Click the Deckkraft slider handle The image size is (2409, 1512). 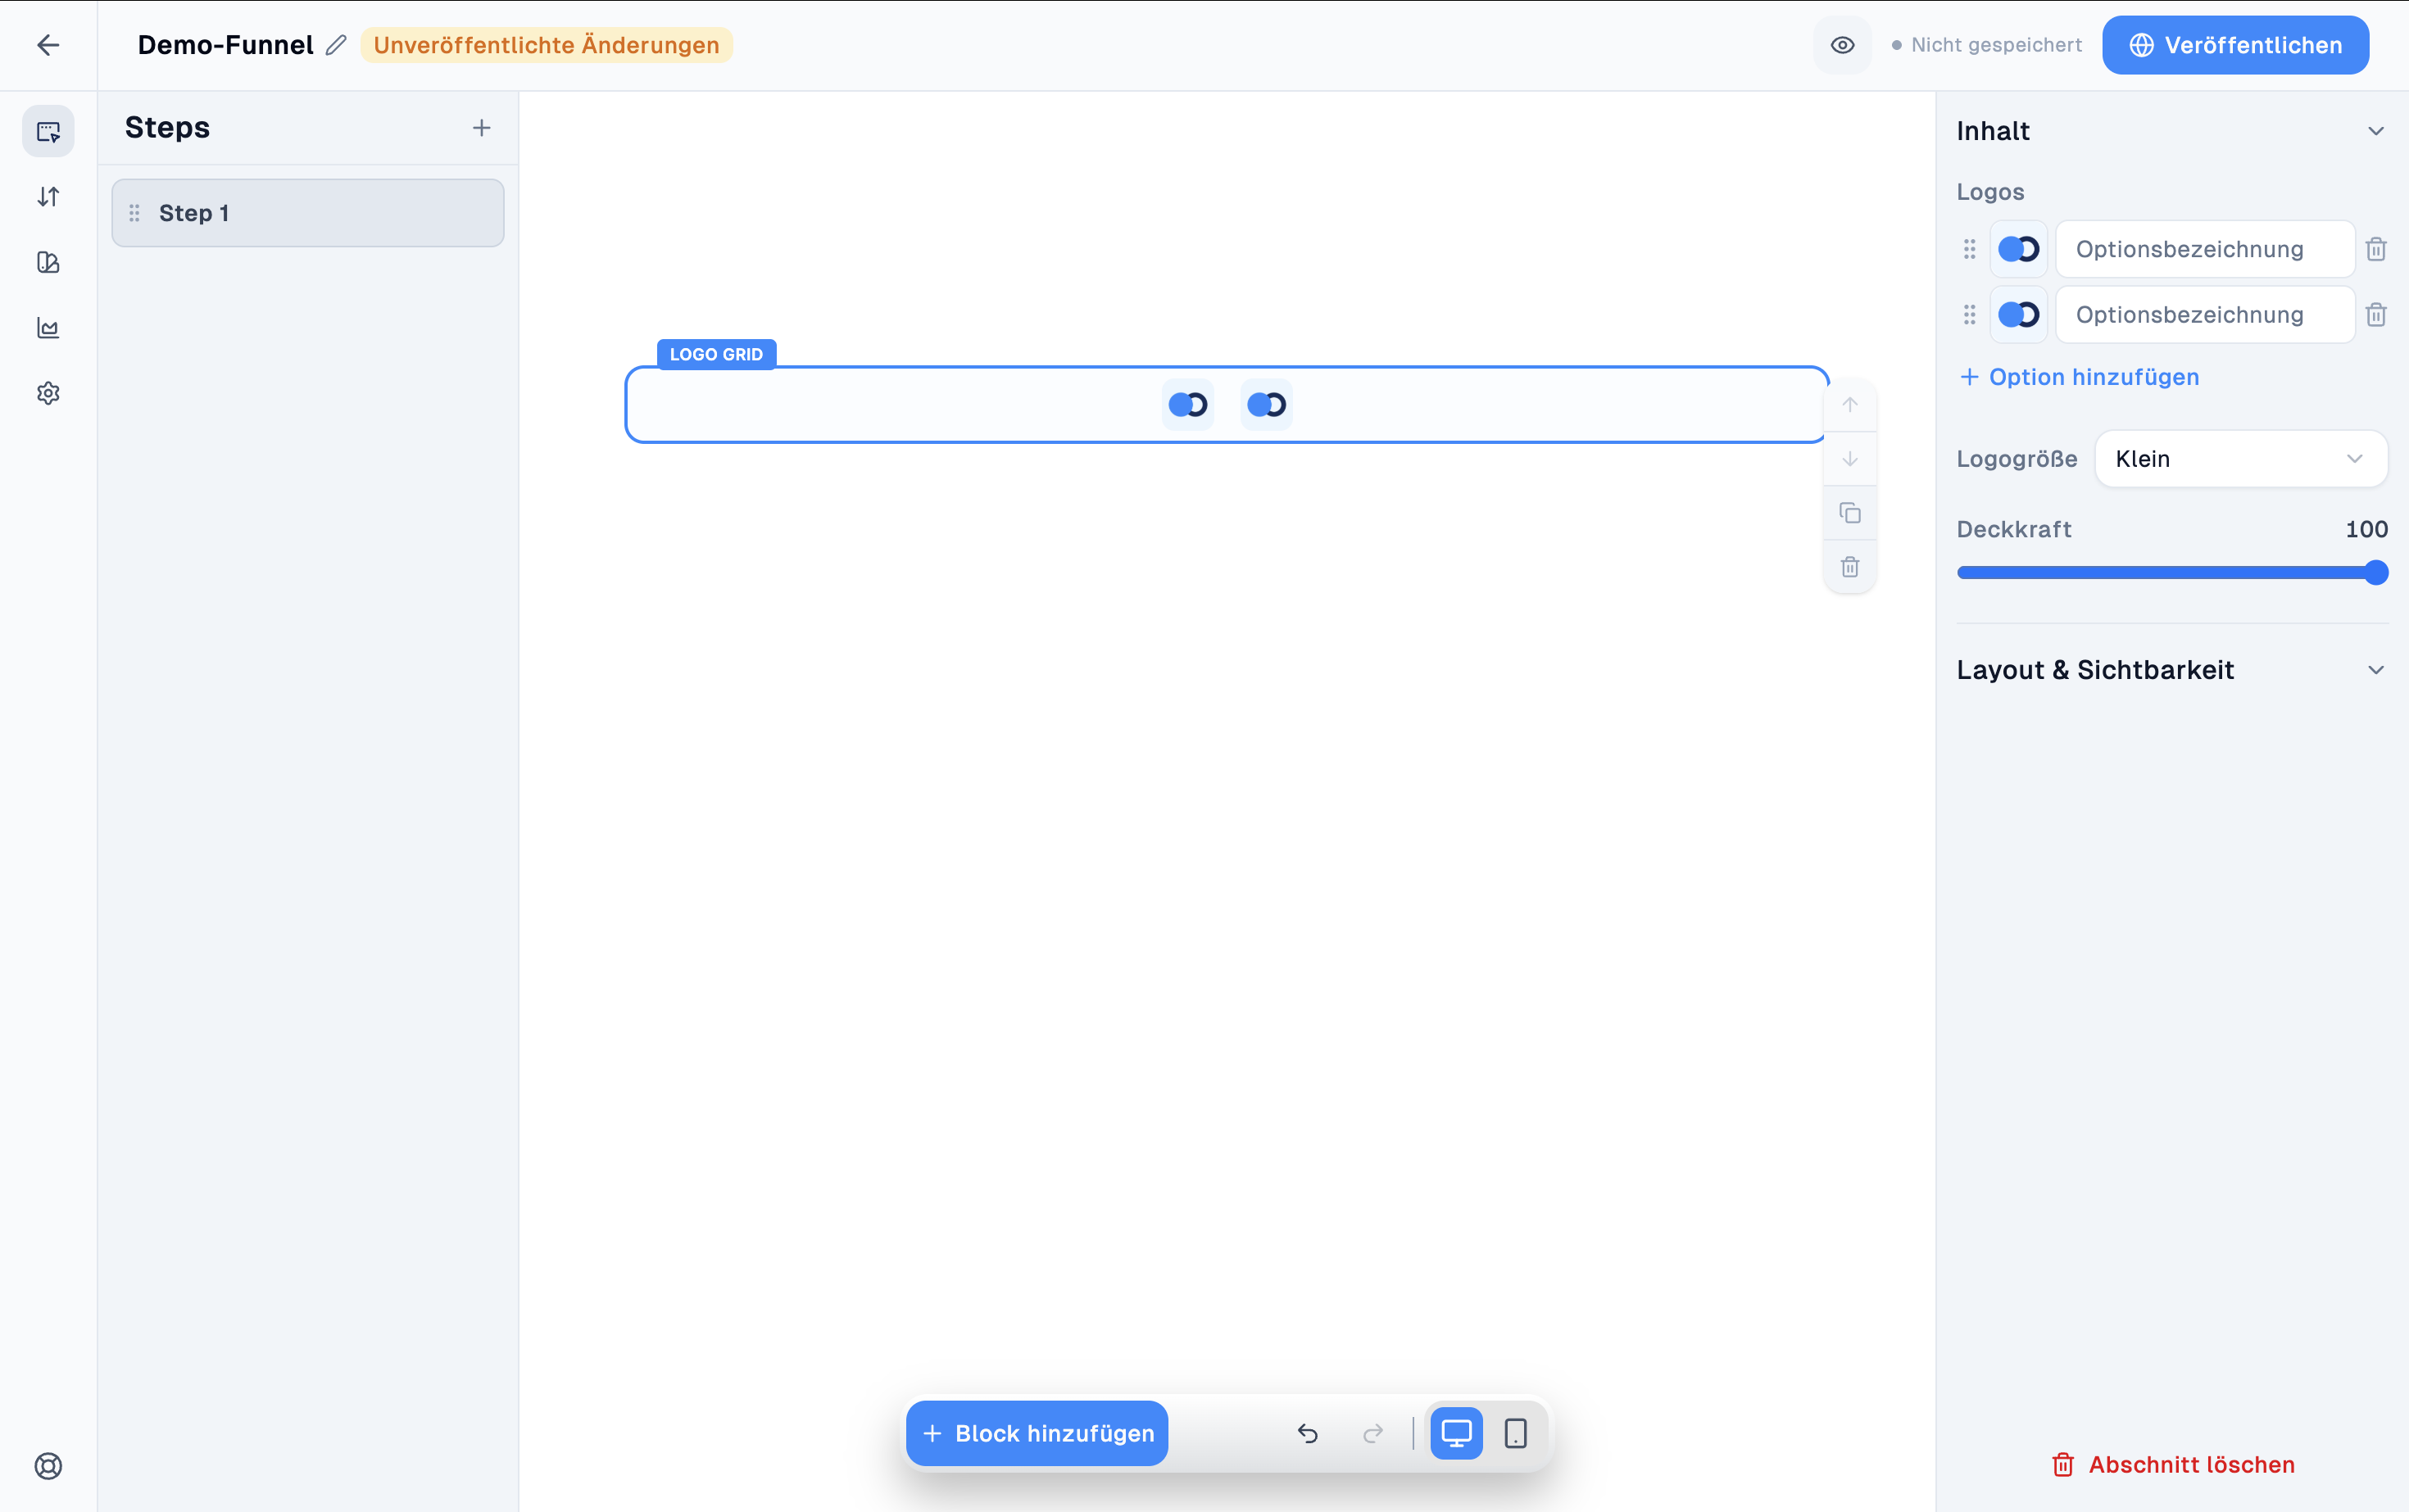(x=2376, y=573)
